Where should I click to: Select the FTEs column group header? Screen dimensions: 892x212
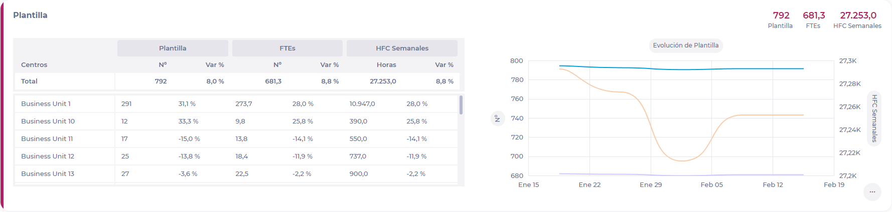[287, 48]
